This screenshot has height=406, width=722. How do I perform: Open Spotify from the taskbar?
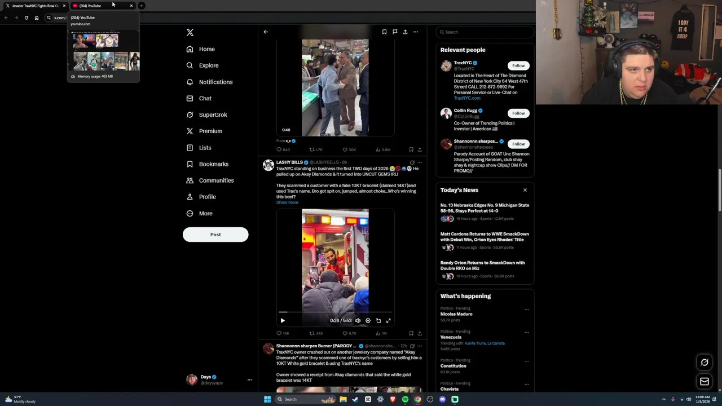click(x=405, y=399)
